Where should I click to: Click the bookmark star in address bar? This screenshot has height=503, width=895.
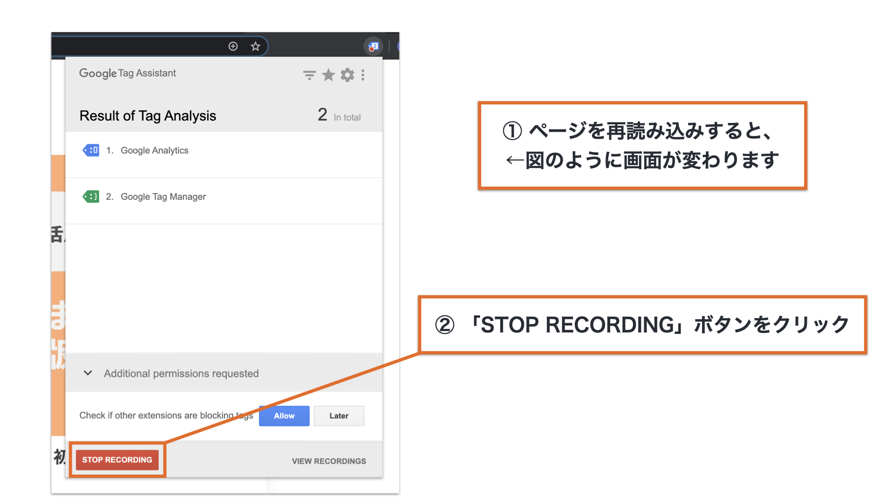click(x=255, y=46)
